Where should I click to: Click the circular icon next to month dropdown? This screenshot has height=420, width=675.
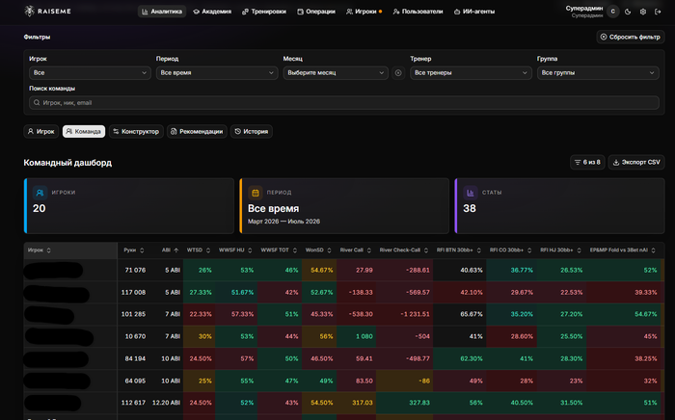(398, 73)
